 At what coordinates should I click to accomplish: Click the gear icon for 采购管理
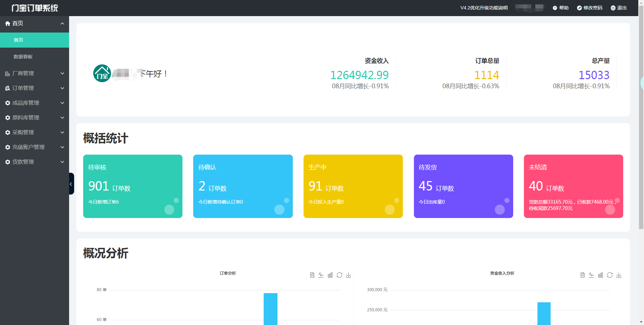click(x=8, y=132)
